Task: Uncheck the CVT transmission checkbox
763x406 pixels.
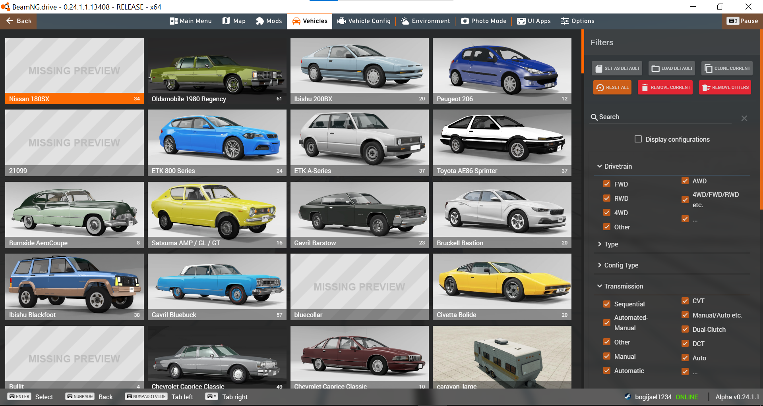Action: tap(685, 301)
